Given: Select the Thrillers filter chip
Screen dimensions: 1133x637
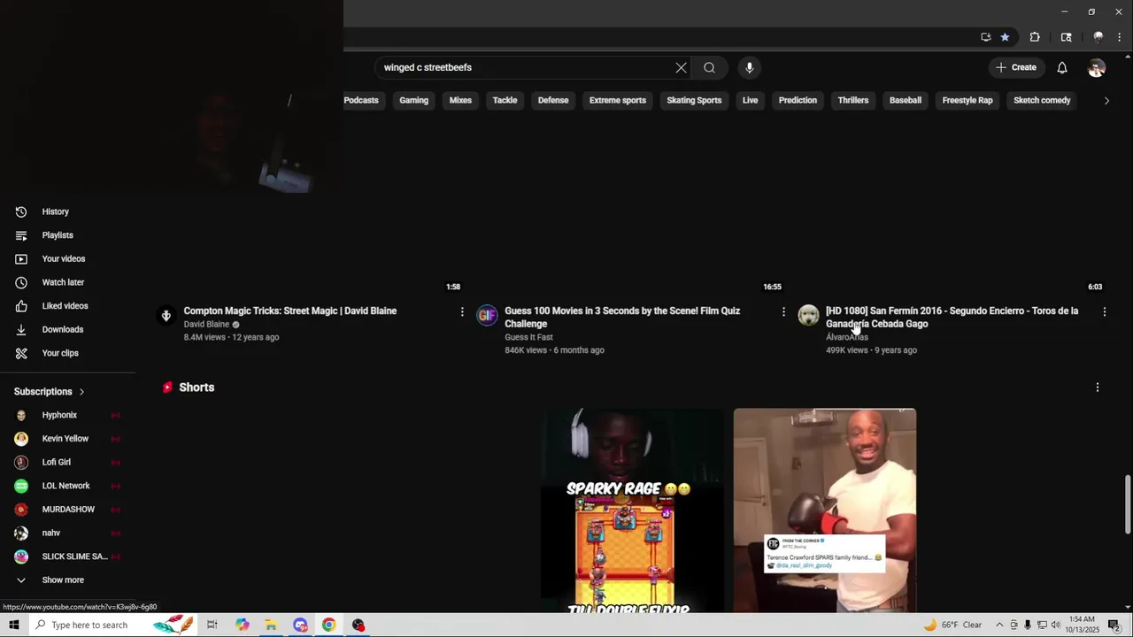Looking at the screenshot, I should pyautogui.click(x=853, y=100).
